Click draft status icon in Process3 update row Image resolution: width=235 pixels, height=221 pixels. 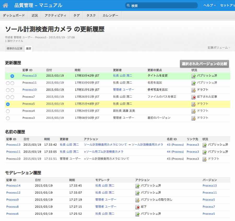click(x=193, y=118)
